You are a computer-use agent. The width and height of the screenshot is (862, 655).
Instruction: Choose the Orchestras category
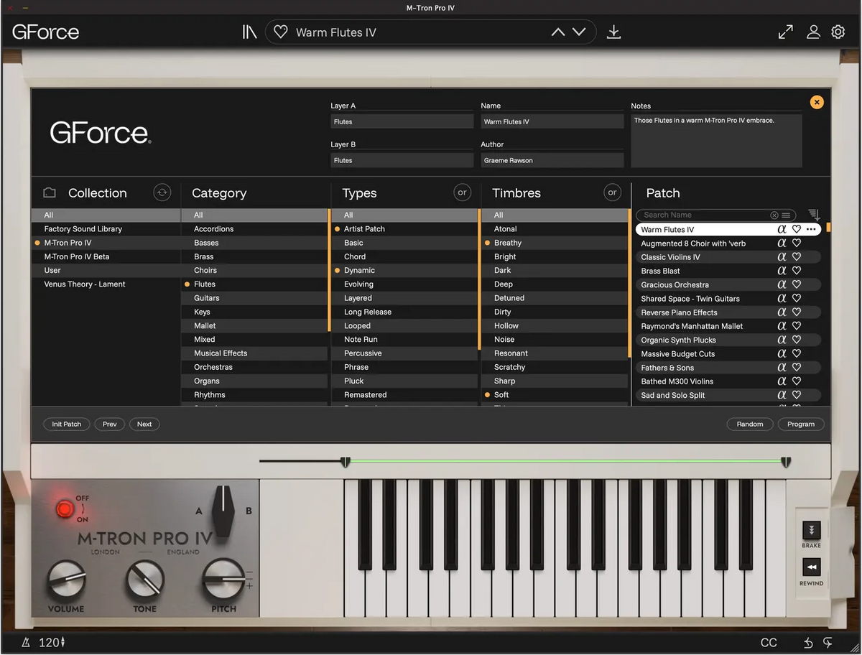pos(254,367)
